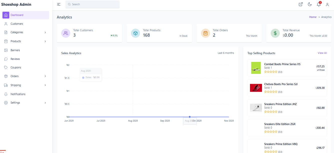Click the external link icon in header
The height and width of the screenshot is (153, 334).
(301, 4)
